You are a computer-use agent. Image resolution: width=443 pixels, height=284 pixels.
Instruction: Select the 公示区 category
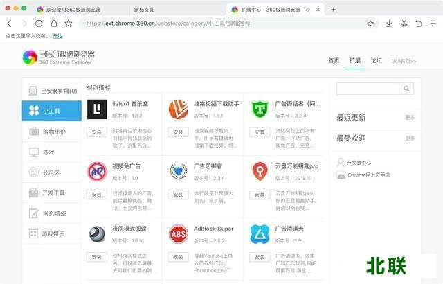[x=52, y=172]
